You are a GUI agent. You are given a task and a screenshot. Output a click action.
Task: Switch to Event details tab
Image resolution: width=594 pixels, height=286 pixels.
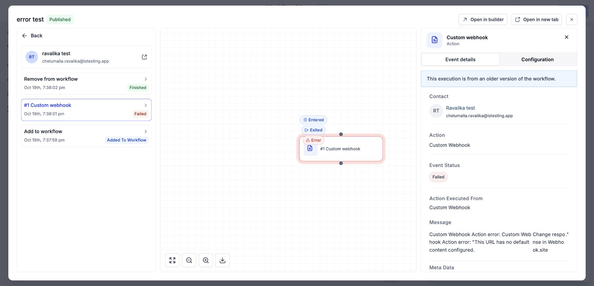pos(460,59)
